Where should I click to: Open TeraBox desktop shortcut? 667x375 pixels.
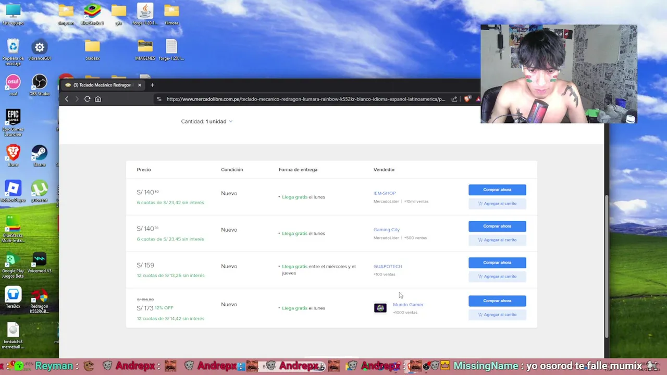click(13, 298)
